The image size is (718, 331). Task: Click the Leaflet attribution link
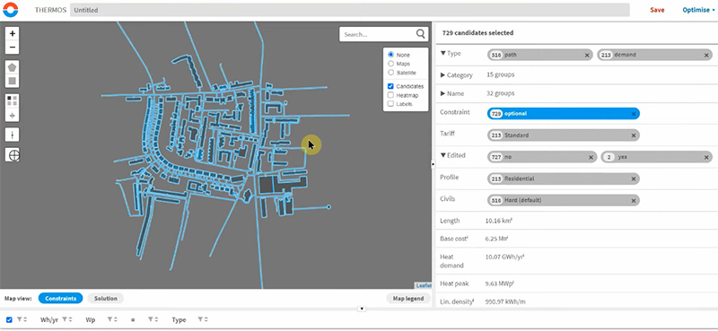point(423,285)
